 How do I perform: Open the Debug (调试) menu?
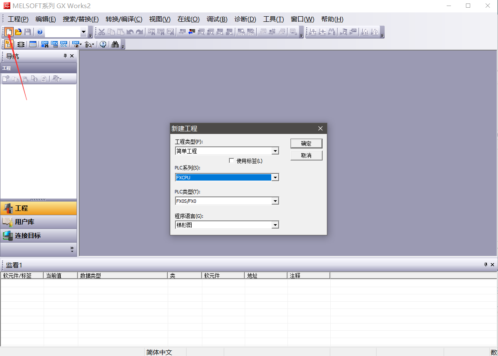(217, 19)
